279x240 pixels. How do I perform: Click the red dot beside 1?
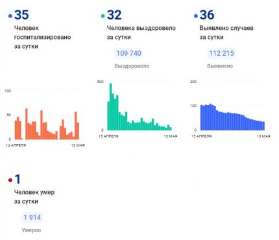point(10,180)
